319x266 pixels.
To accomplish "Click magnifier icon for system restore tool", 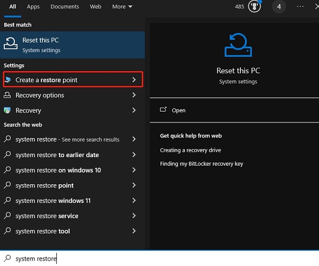I will click(7, 230).
